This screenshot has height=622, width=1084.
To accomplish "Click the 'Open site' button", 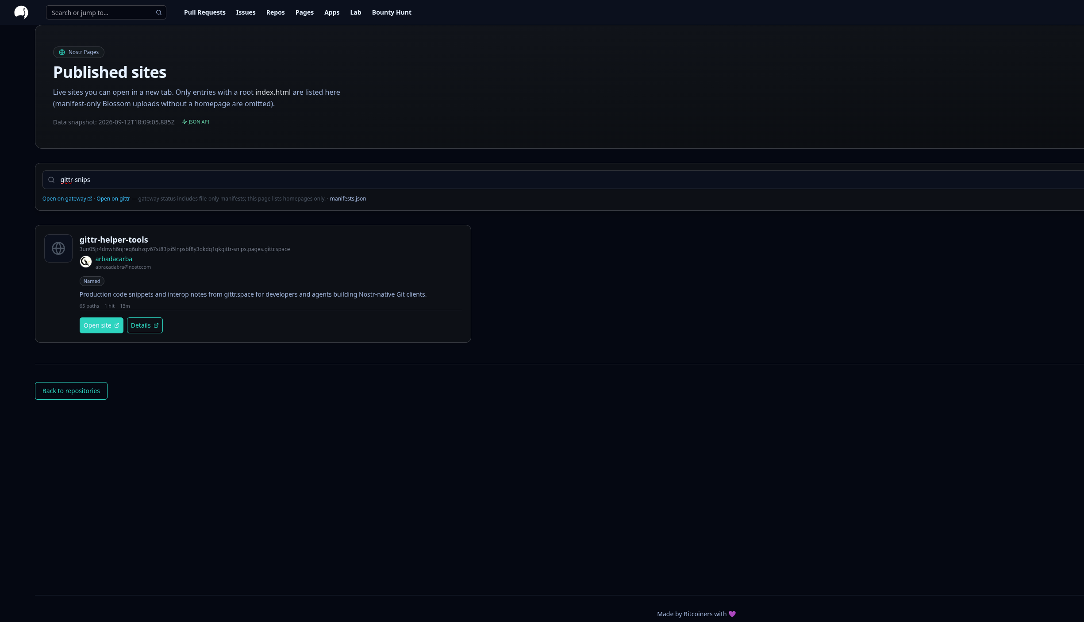I will pos(101,325).
